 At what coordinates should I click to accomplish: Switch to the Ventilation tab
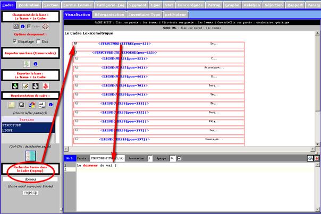point(29,5)
